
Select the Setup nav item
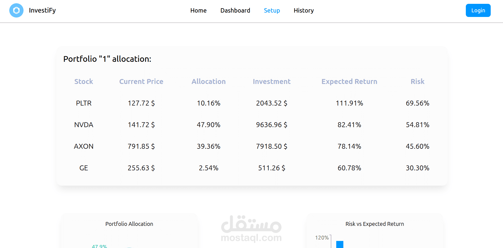pyautogui.click(x=272, y=10)
